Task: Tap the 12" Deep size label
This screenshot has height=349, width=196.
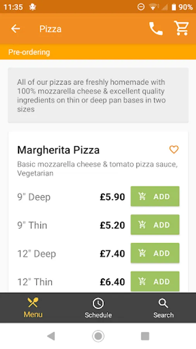Action: coord(36,254)
